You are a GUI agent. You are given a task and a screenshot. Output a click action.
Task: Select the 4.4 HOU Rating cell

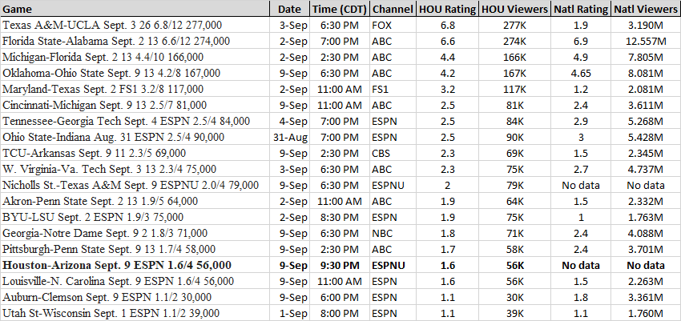(x=447, y=58)
